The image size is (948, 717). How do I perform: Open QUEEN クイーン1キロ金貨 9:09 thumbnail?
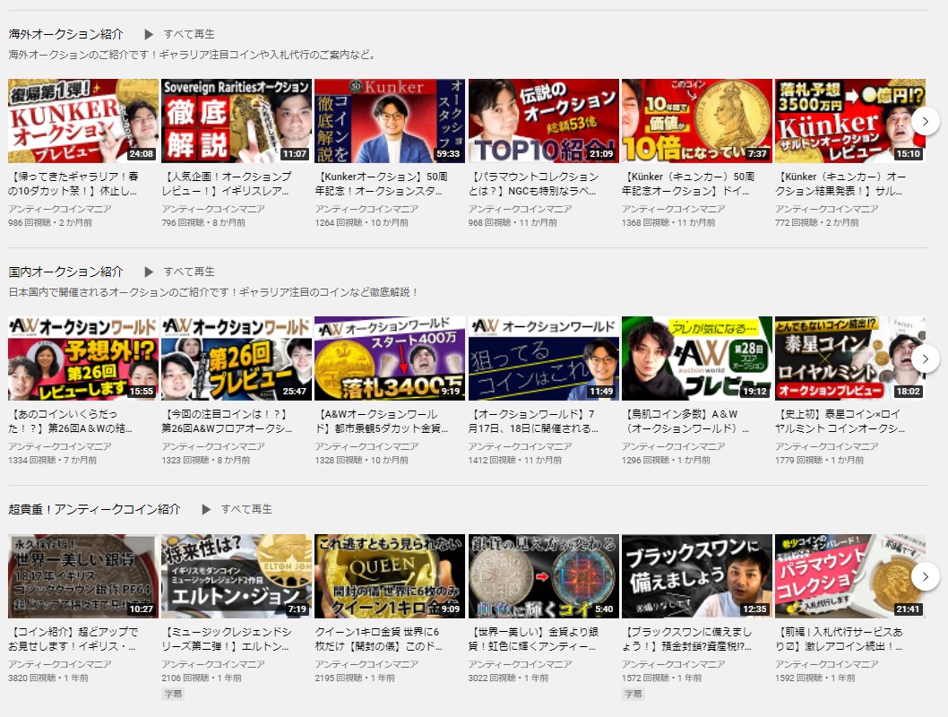click(x=390, y=576)
